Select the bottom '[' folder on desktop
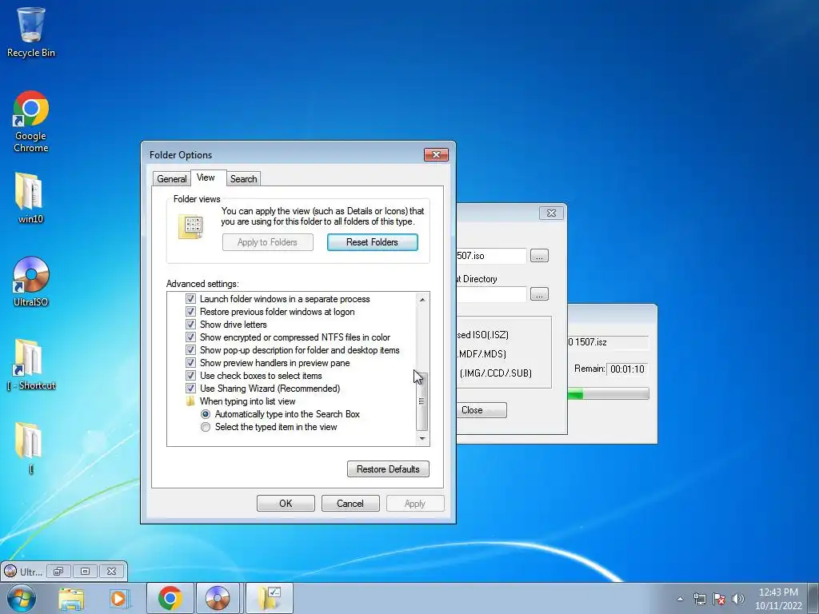Screen dimensions: 819x614 [30, 448]
